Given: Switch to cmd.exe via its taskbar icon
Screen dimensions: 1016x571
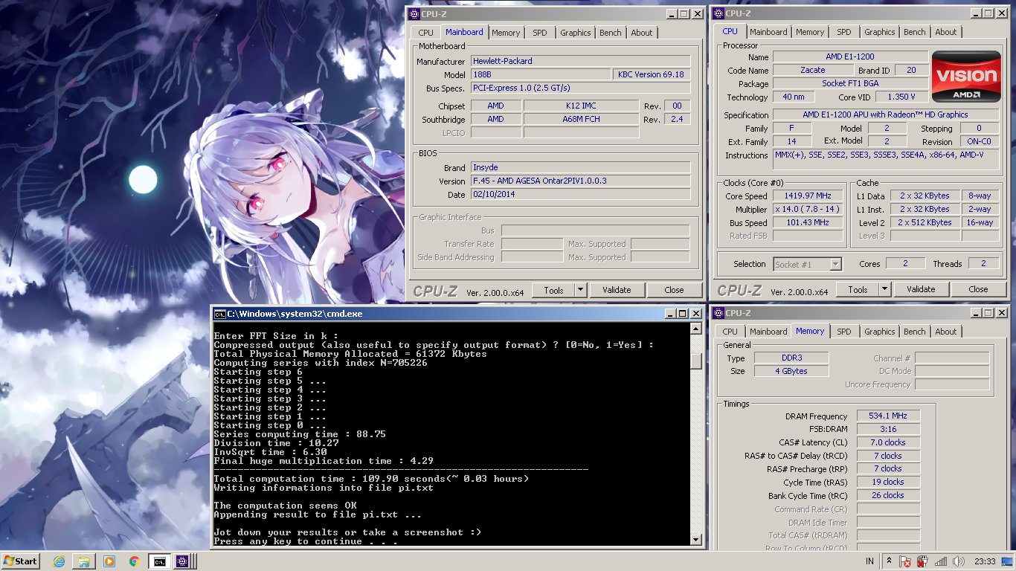Looking at the screenshot, I should tap(159, 561).
